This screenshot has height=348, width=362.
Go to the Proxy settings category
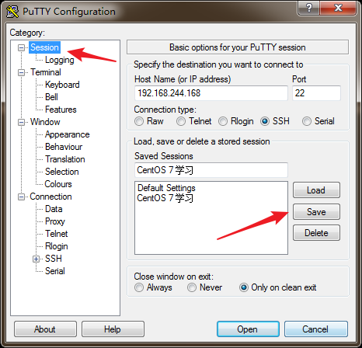55,221
